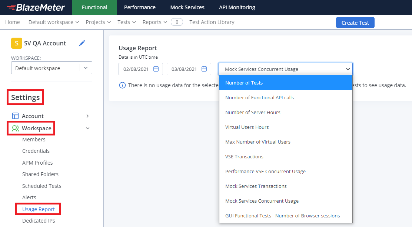Go to Home in the navigation bar
Image resolution: width=412 pixels, height=227 pixels.
(12, 22)
